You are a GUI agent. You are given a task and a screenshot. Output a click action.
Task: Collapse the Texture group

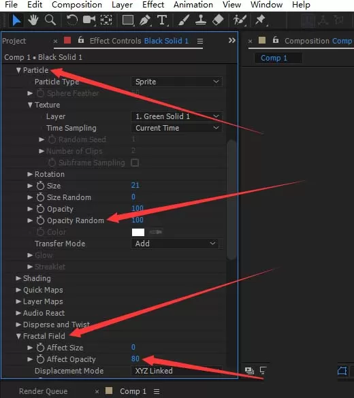30,105
